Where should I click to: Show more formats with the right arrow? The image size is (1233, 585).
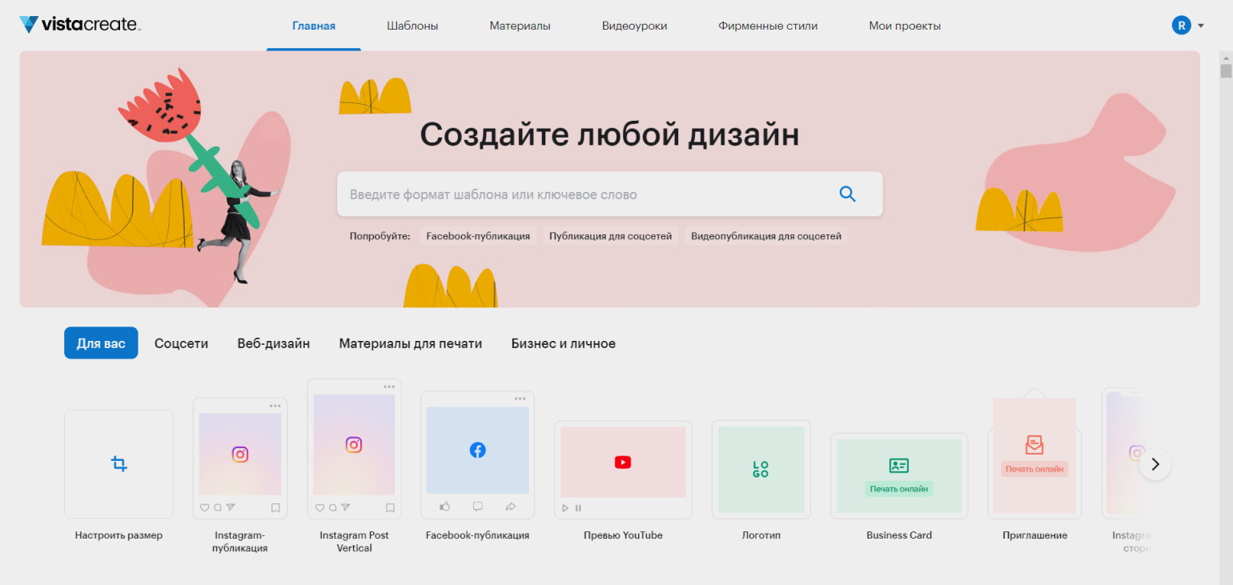coord(1155,464)
